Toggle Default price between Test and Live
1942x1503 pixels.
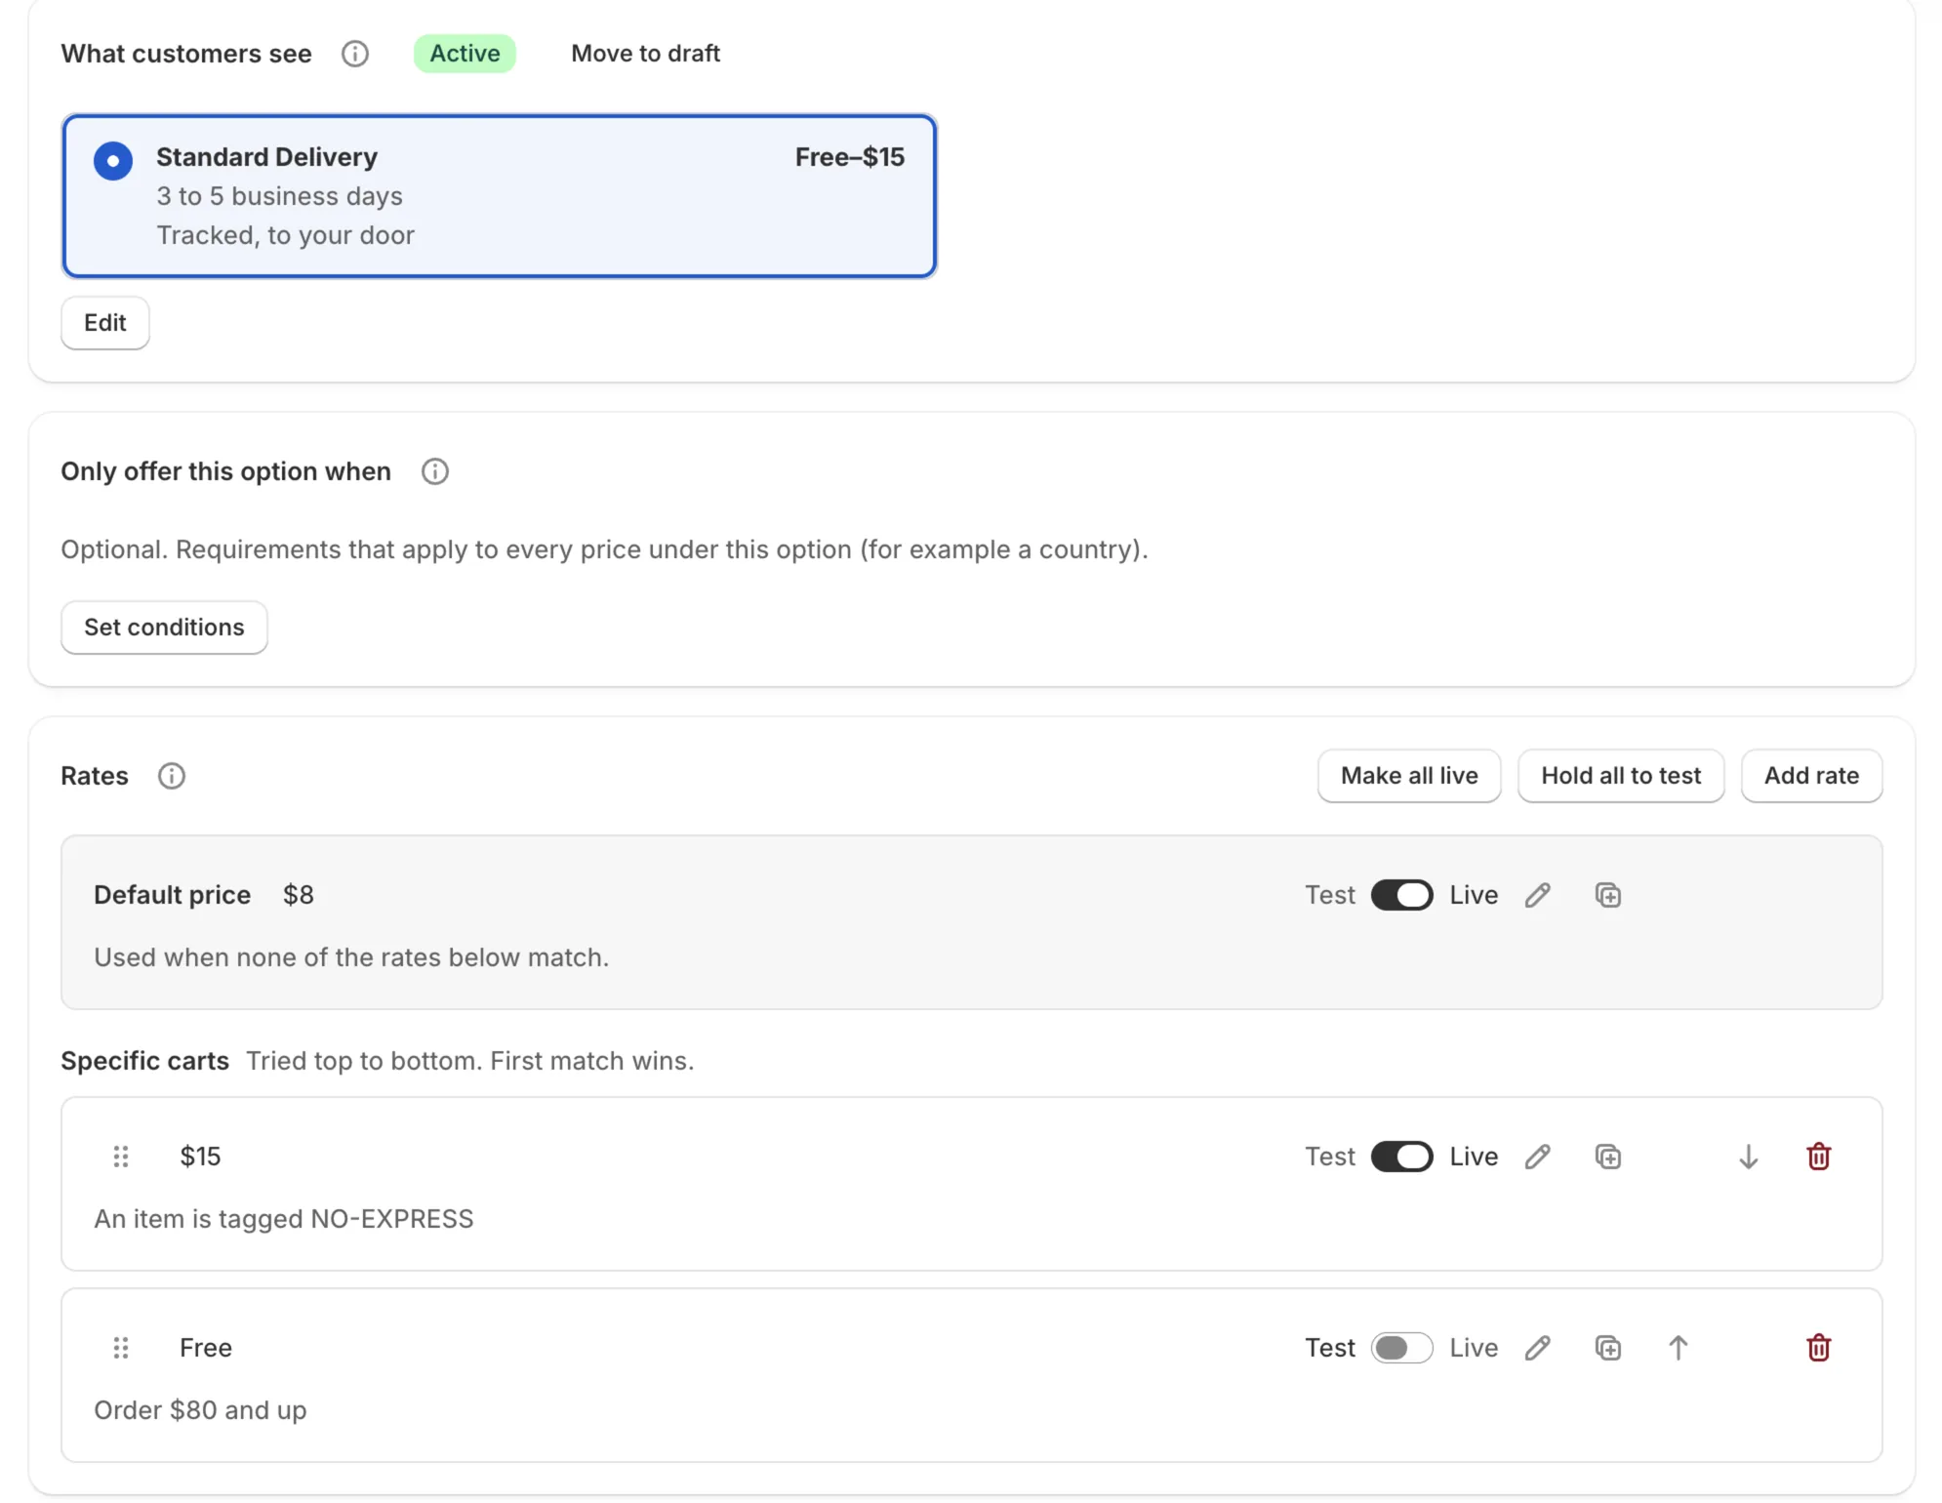coord(1402,895)
